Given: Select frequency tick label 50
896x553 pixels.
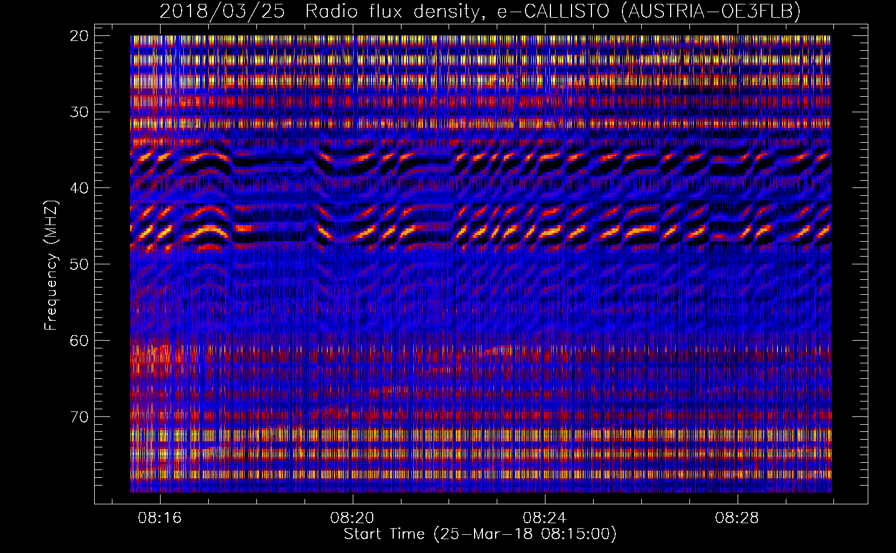Looking at the screenshot, I should pyautogui.click(x=79, y=264).
